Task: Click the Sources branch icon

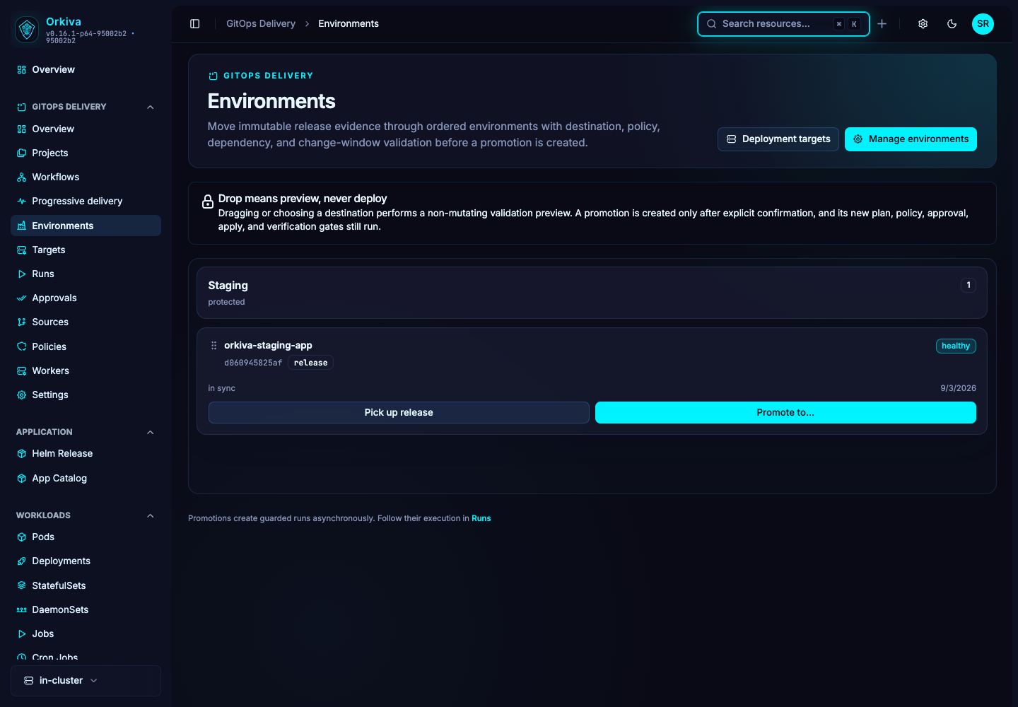Action: [22, 322]
